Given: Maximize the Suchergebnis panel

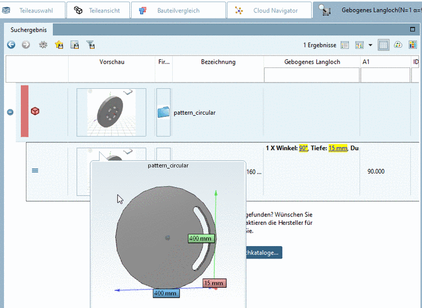Looking at the screenshot, I should click(x=412, y=29).
